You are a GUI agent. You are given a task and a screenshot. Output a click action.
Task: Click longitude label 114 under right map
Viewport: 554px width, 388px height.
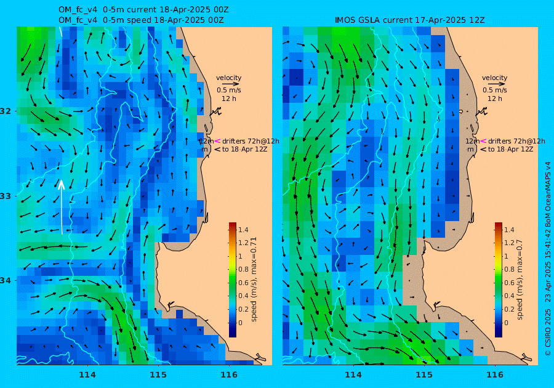coord(353,375)
